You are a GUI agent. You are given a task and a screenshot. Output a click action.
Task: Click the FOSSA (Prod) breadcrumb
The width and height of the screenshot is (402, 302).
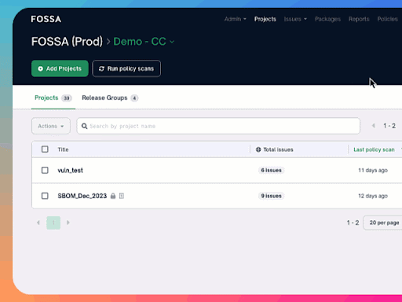pyautogui.click(x=67, y=42)
